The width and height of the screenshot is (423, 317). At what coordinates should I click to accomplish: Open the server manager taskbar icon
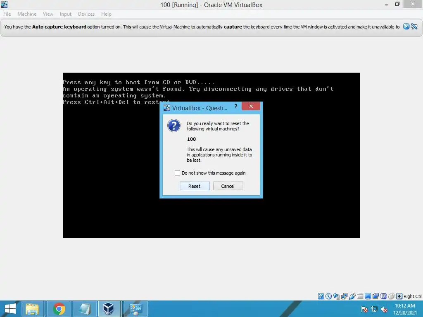pos(135,309)
